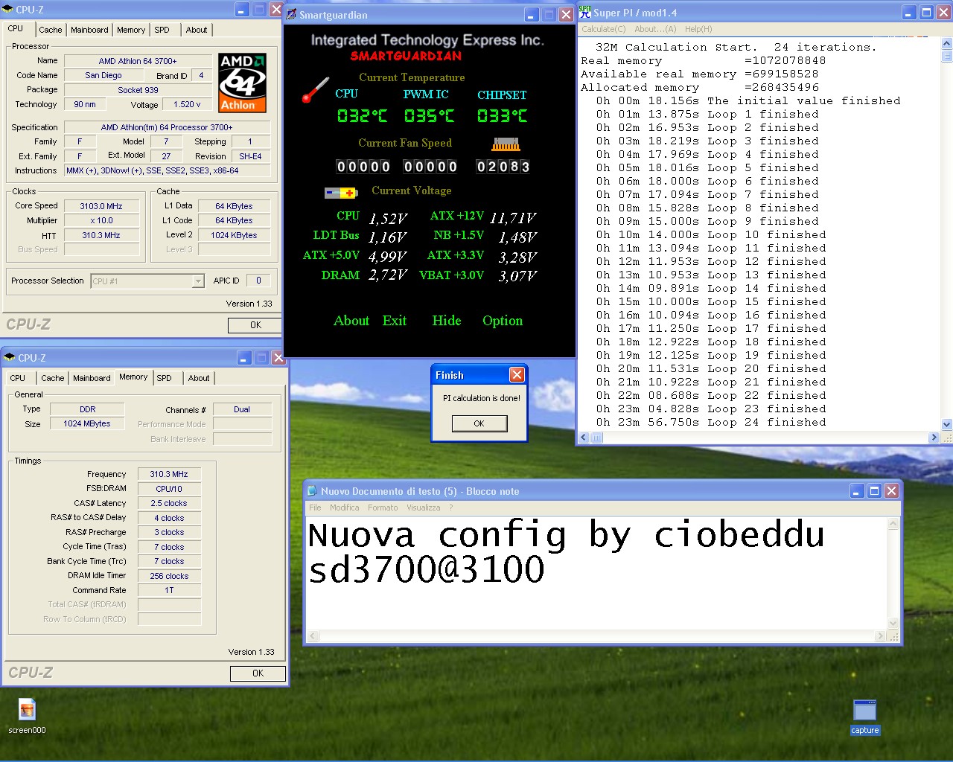This screenshot has width=953, height=762.
Task: Open the ? help menu in Blocco note
Action: [x=450, y=508]
